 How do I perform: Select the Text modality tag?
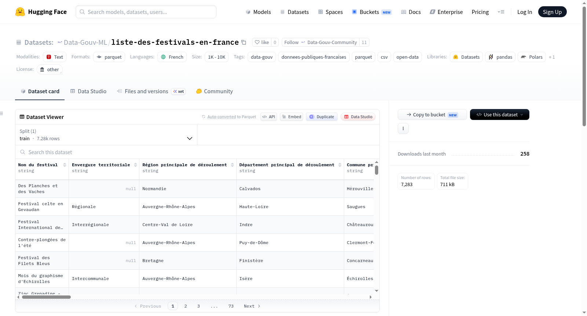tap(55, 57)
